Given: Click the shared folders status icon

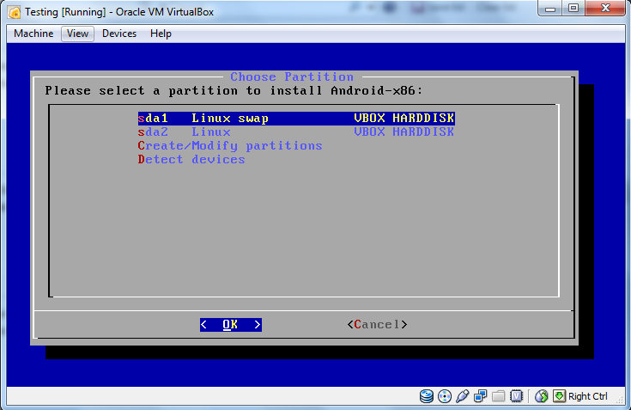Looking at the screenshot, I should coord(498,396).
